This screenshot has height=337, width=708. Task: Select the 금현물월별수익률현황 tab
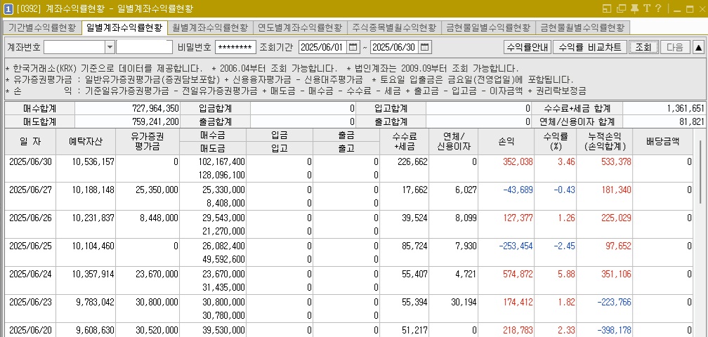582,27
